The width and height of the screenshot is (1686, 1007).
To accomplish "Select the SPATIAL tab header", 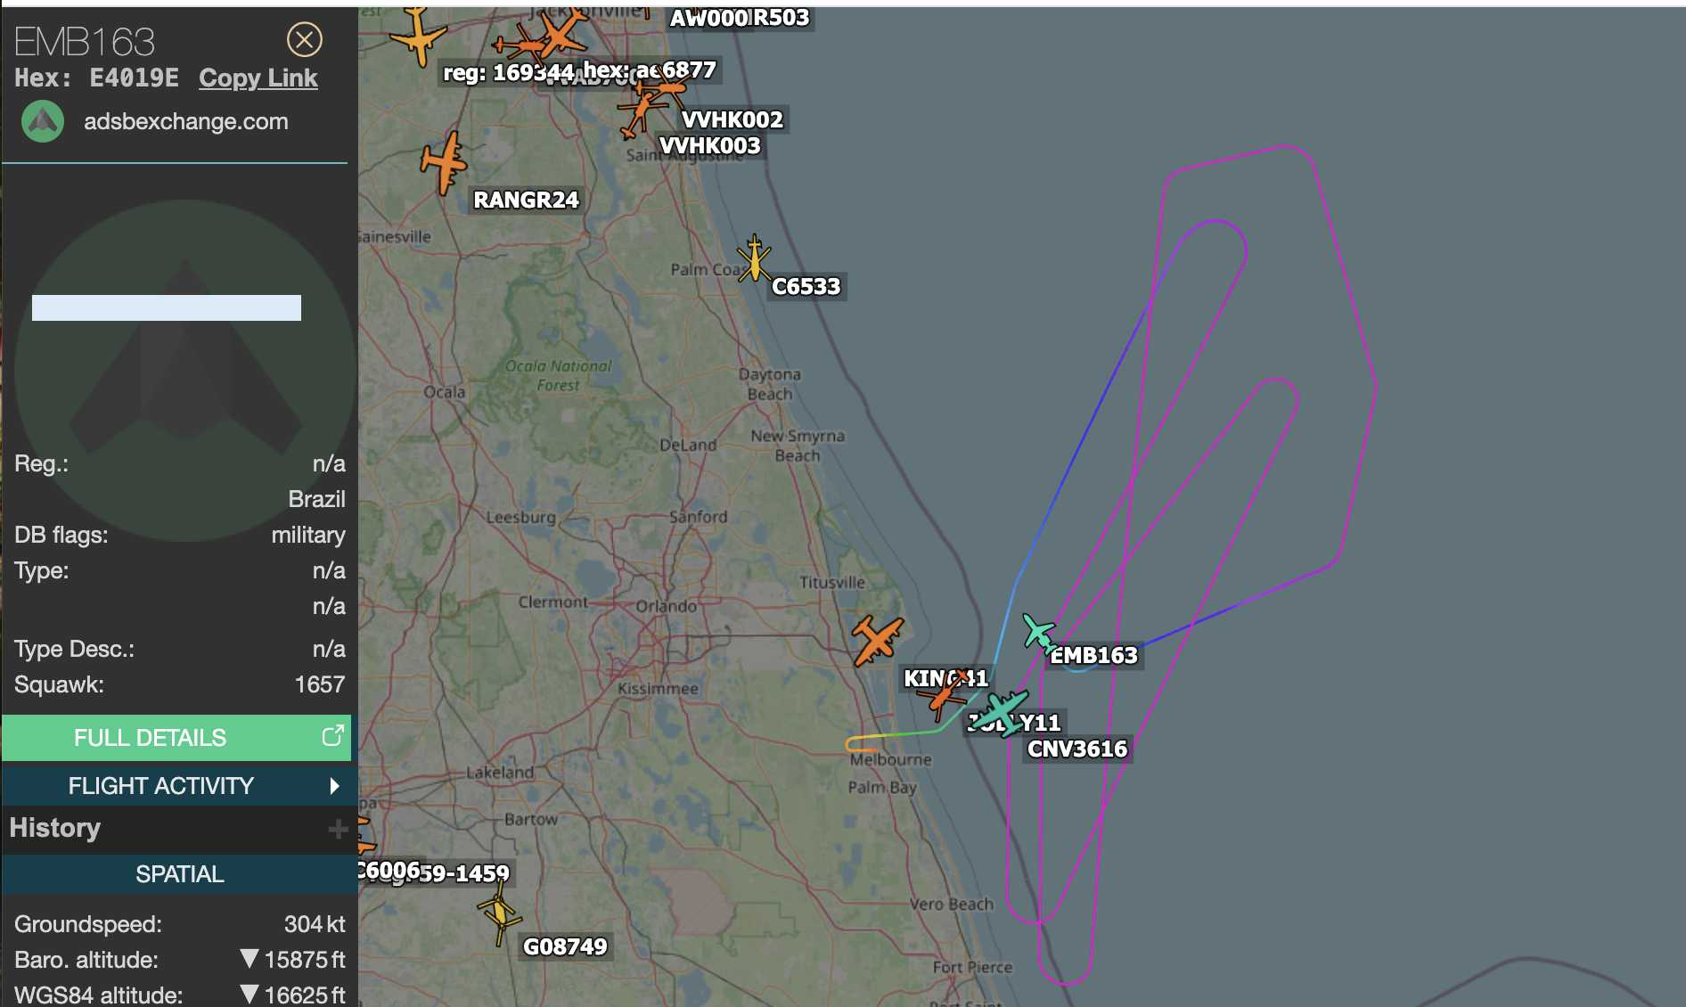I will [179, 874].
